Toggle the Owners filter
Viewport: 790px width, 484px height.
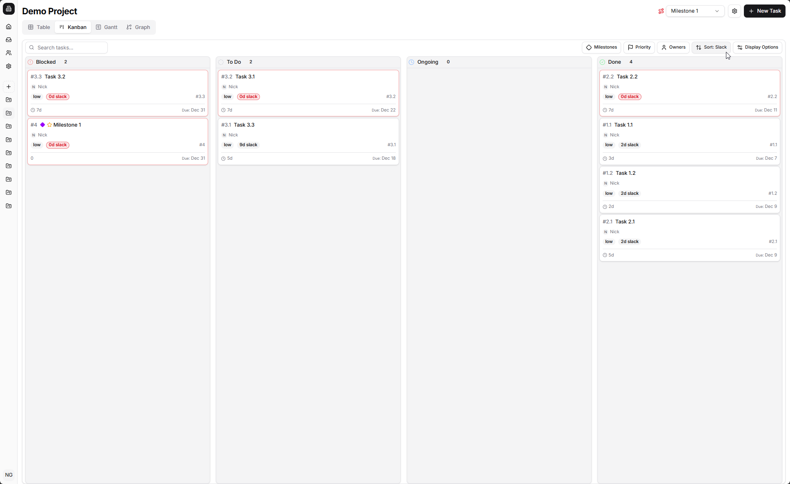673,47
